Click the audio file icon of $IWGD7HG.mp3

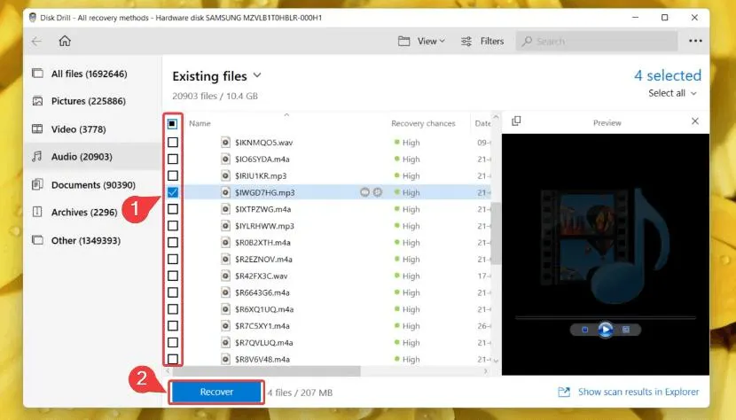pos(225,192)
